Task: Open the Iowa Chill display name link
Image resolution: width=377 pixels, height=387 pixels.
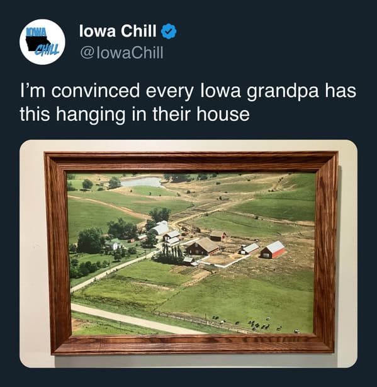Action: (x=118, y=31)
